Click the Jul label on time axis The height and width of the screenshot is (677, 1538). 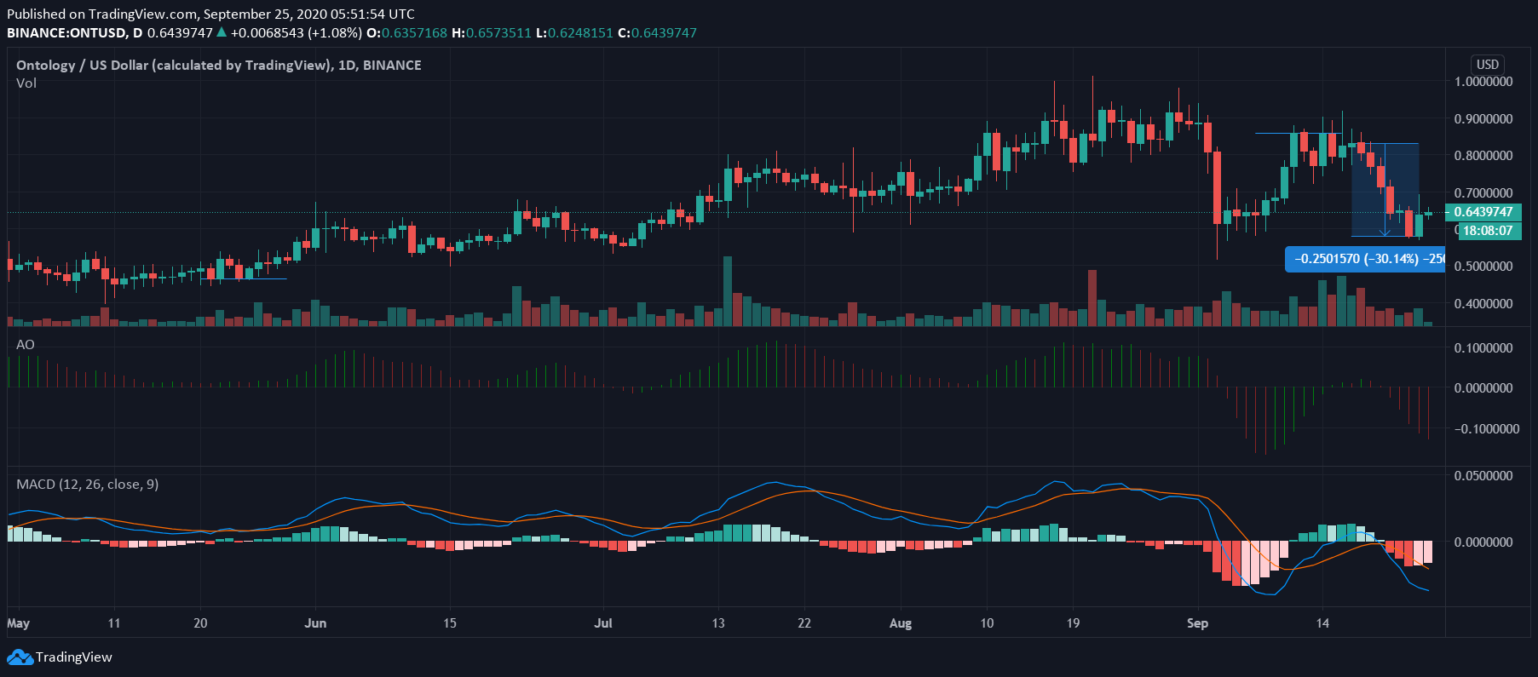[x=603, y=623]
